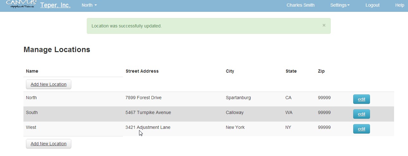Edit the North location
Image resolution: width=408 pixels, height=156 pixels.
[361, 99]
